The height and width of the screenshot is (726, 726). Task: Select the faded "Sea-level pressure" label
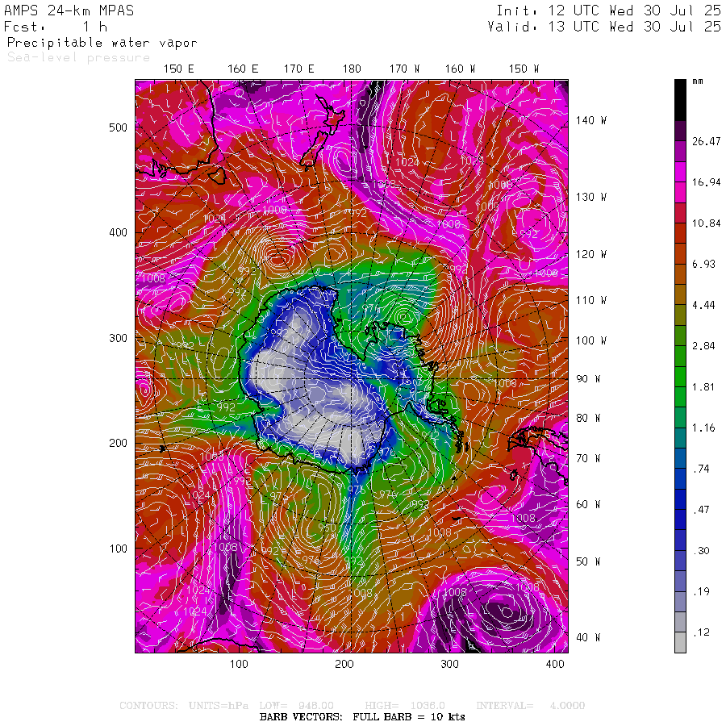pyautogui.click(x=79, y=57)
